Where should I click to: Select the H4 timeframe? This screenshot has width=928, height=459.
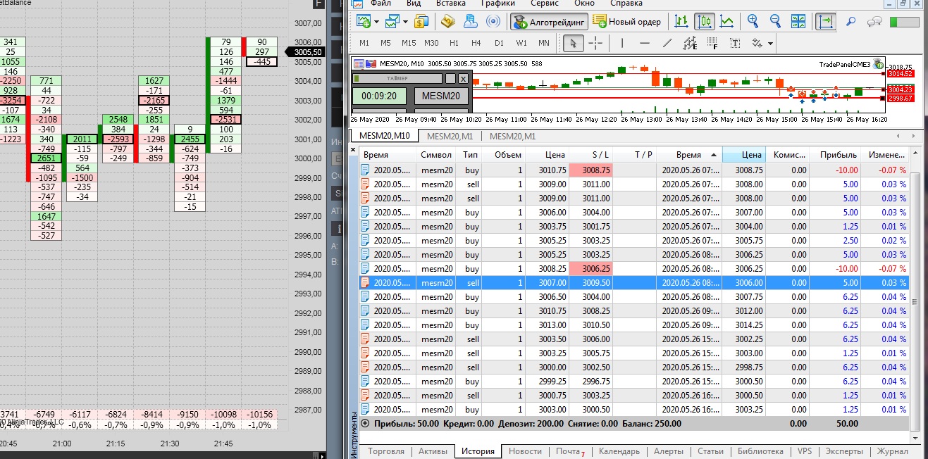coord(476,43)
